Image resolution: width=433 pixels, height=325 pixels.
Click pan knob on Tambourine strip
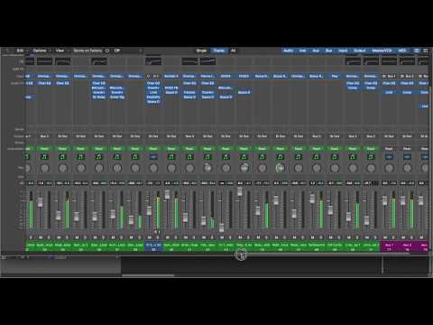tap(317, 168)
